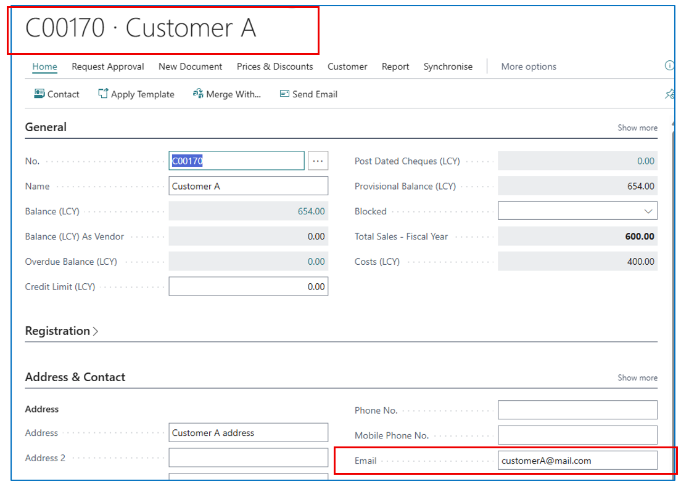The height and width of the screenshot is (484, 681).
Task: Click the Email input field
Action: (577, 460)
